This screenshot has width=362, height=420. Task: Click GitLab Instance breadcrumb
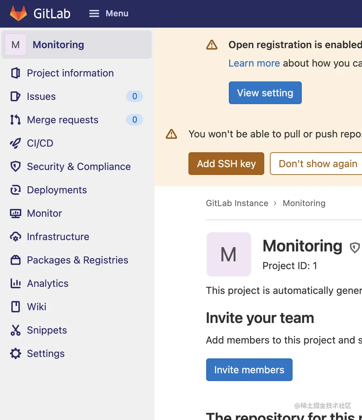pyautogui.click(x=237, y=203)
